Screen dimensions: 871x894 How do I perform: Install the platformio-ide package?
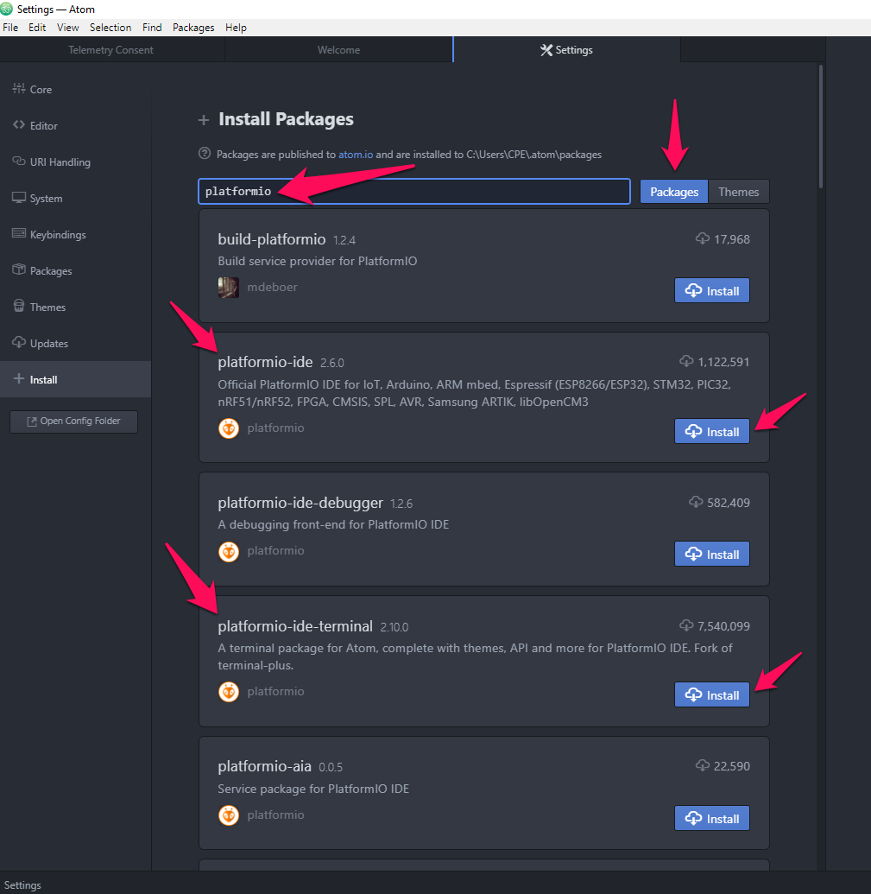point(712,432)
